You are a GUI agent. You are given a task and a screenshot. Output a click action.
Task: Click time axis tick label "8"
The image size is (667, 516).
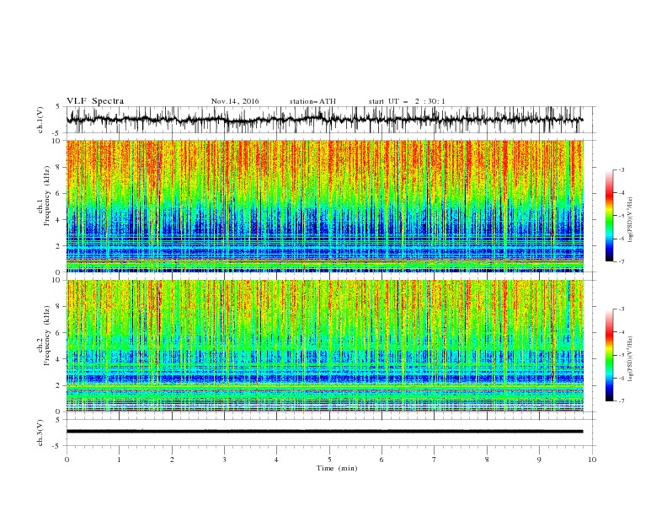487,460
